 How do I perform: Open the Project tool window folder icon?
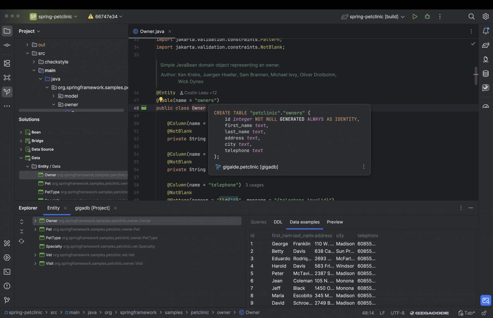tap(7, 31)
